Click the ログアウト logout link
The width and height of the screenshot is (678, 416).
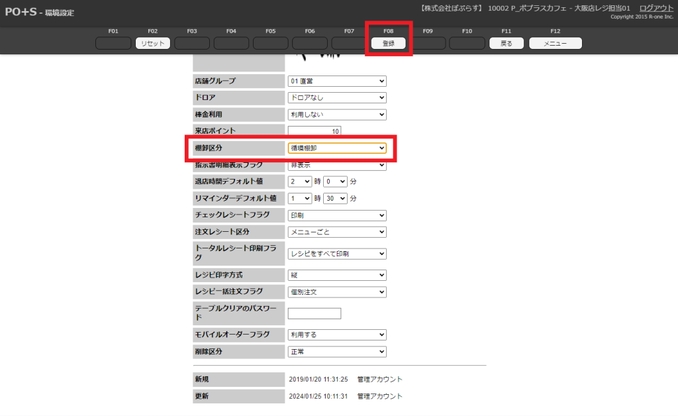point(656,8)
